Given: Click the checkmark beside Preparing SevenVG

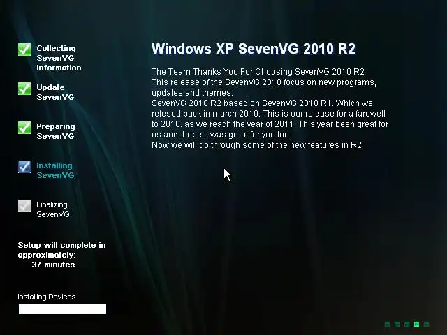Looking at the screenshot, I should tap(24, 128).
